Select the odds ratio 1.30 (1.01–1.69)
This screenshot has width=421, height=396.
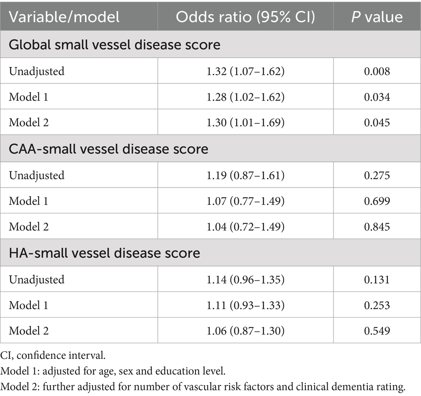click(x=245, y=123)
